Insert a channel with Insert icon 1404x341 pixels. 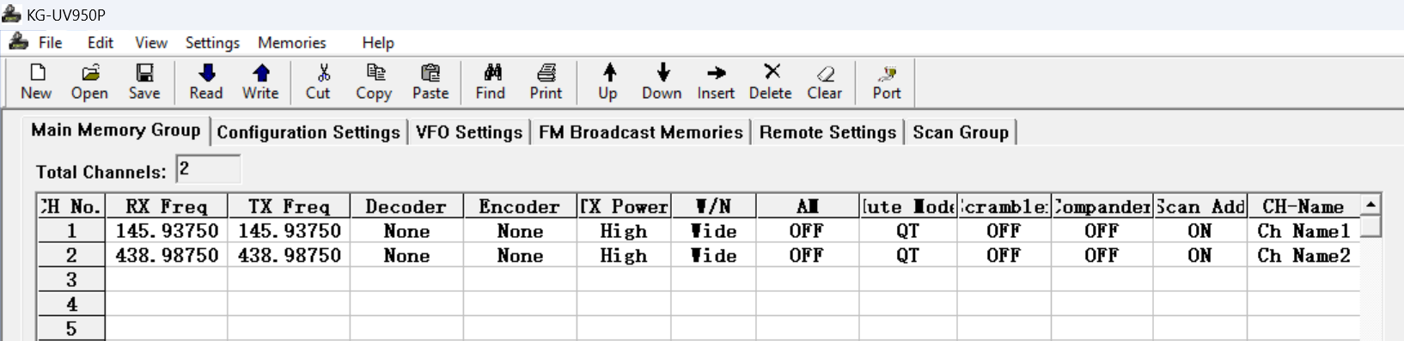tap(716, 82)
